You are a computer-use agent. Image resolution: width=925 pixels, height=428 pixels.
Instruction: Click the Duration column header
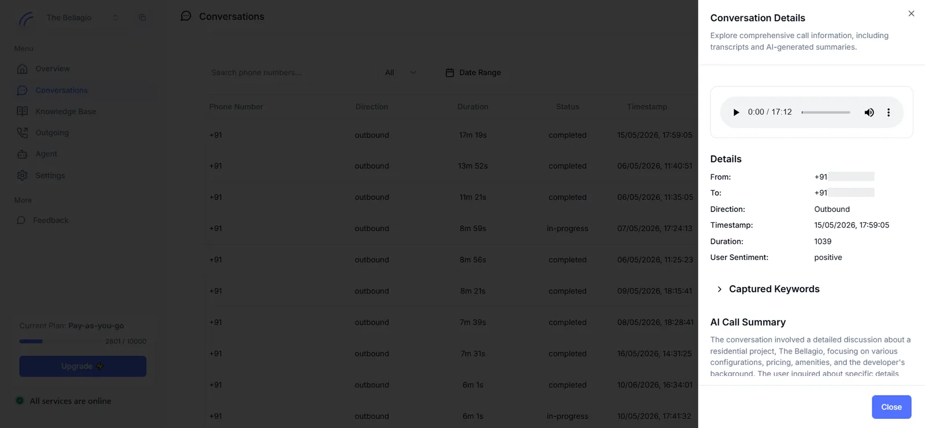click(x=473, y=107)
